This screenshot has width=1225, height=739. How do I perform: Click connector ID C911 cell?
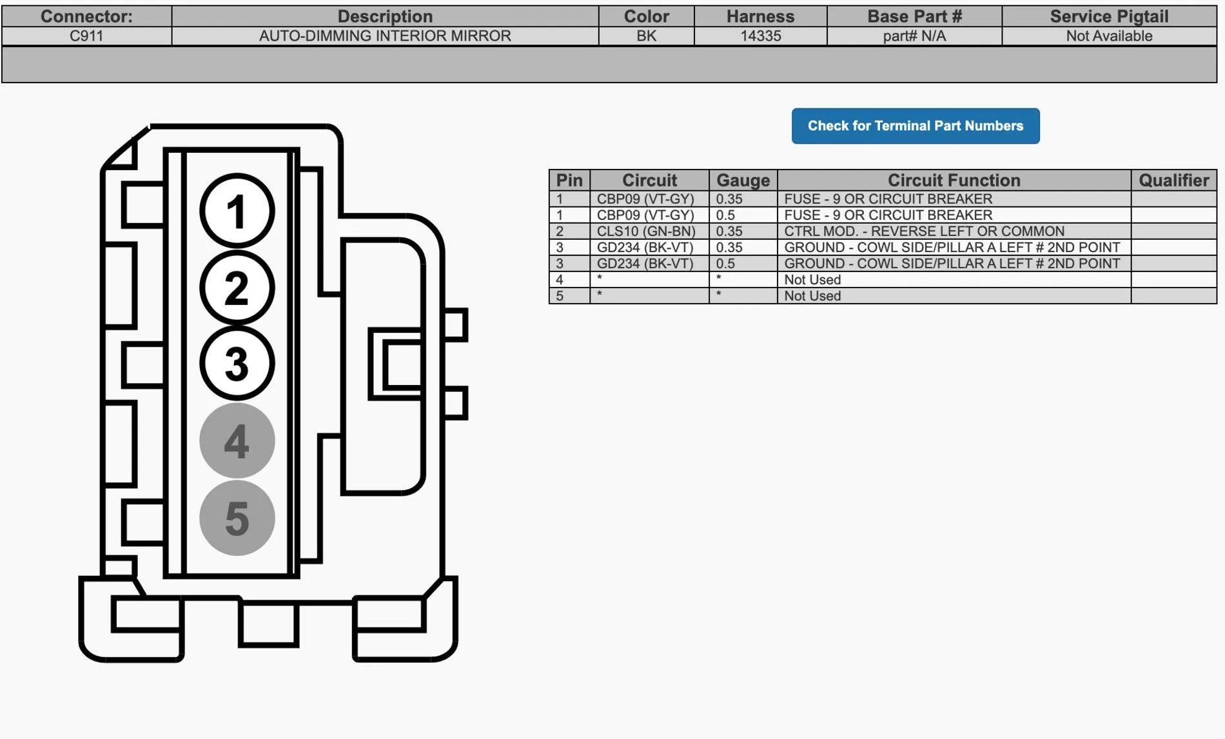[x=87, y=36]
